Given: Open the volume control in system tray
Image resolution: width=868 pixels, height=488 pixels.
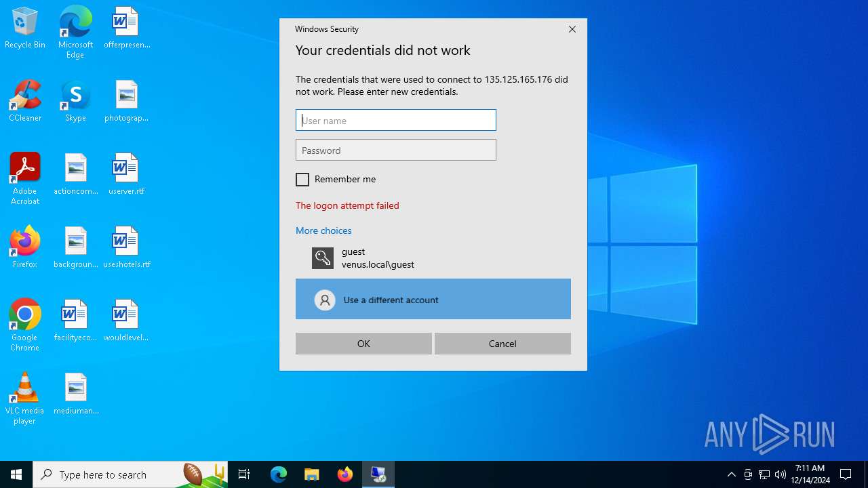Looking at the screenshot, I should [781, 474].
